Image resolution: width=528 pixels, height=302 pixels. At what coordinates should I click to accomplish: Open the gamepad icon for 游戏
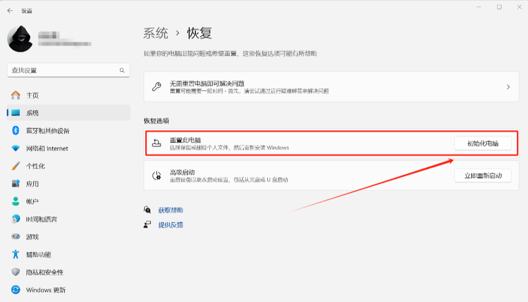(x=16, y=237)
